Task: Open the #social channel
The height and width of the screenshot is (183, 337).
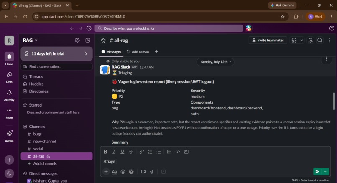Action: click(x=56, y=149)
